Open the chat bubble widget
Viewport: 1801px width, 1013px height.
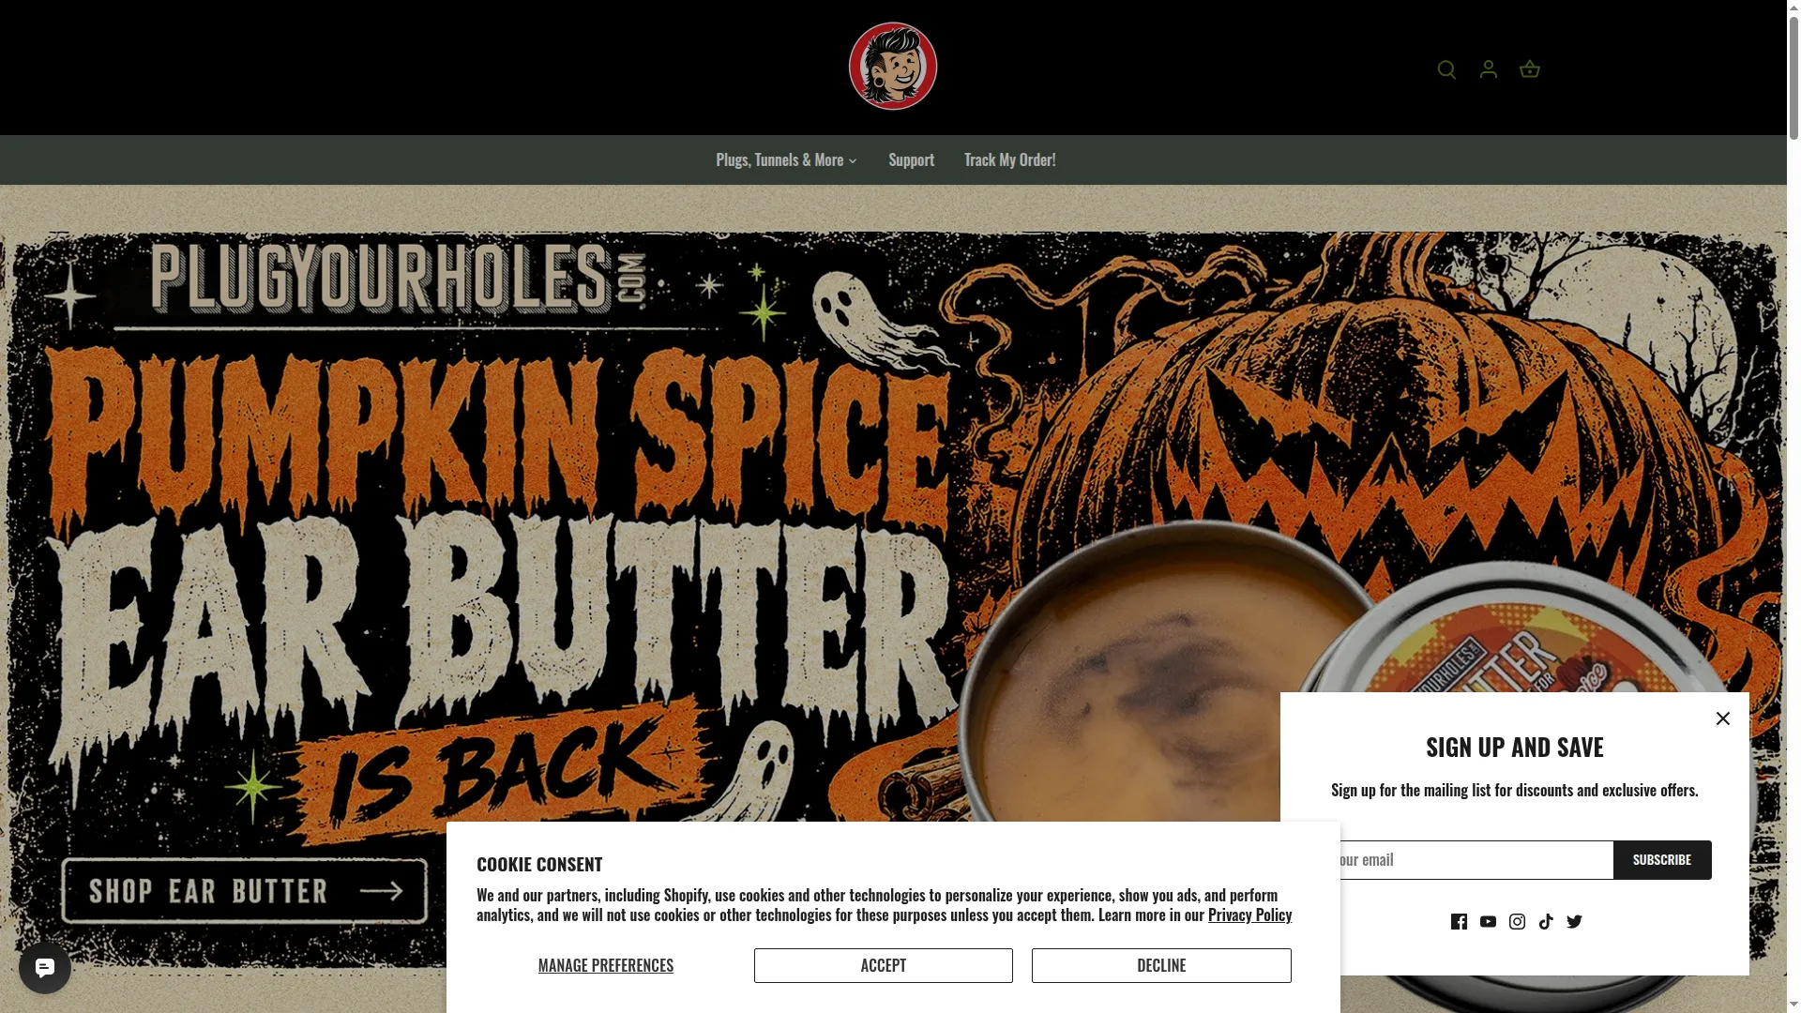click(x=45, y=968)
